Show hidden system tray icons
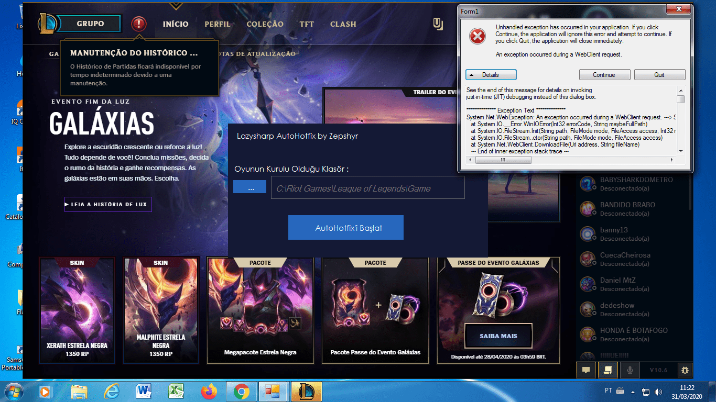Viewport: 716px width, 402px height. (x=633, y=392)
